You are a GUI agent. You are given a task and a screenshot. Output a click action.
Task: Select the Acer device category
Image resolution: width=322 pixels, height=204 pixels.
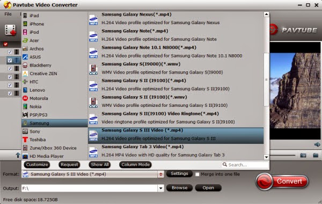click(54, 40)
